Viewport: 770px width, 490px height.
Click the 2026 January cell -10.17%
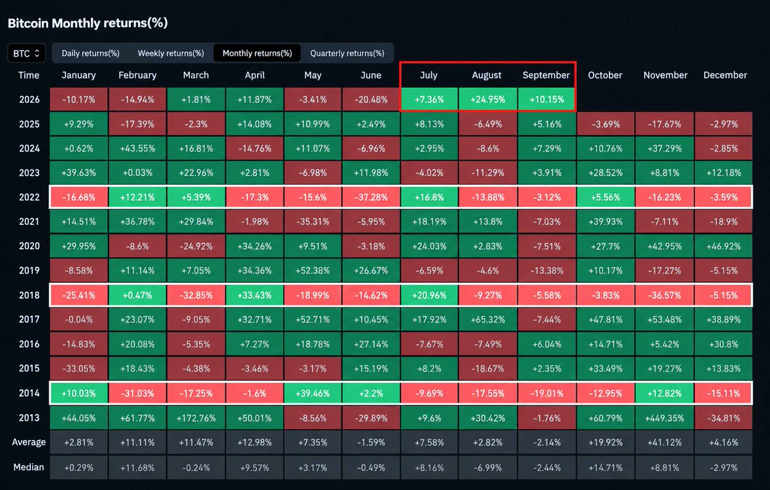coord(79,100)
